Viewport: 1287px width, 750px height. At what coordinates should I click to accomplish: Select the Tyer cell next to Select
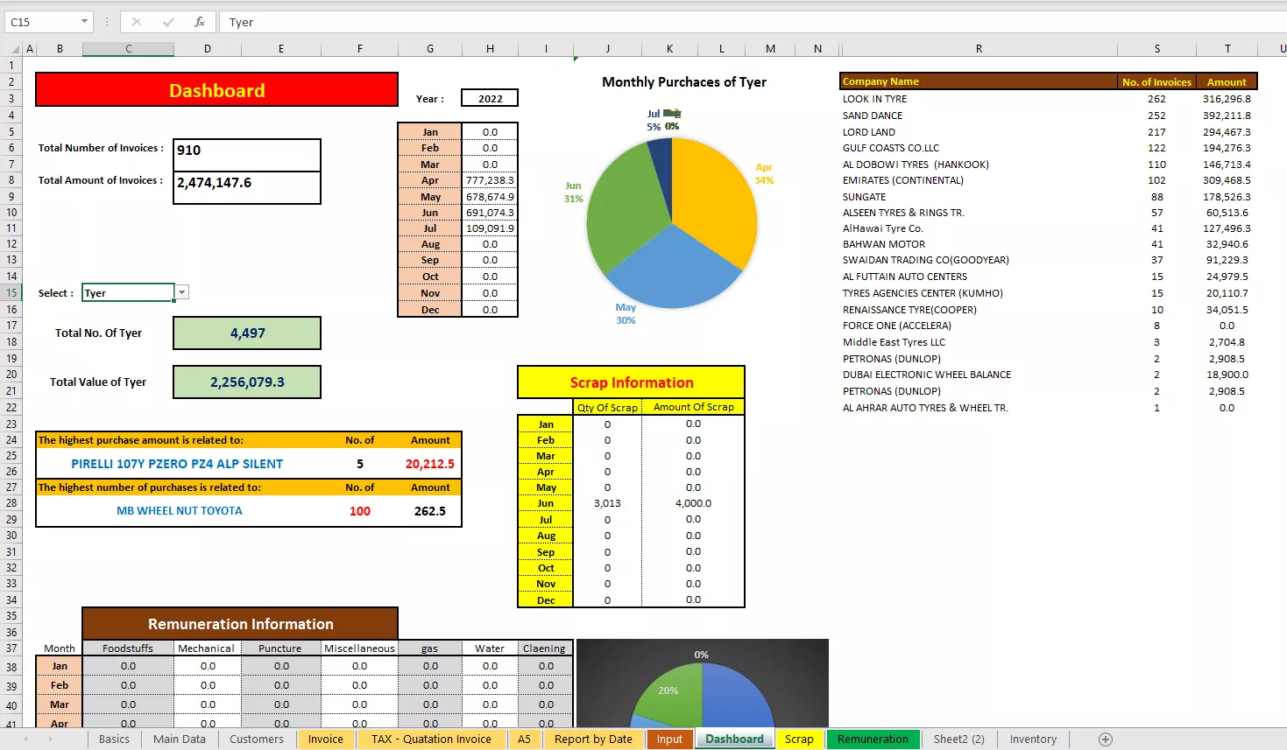click(x=128, y=292)
